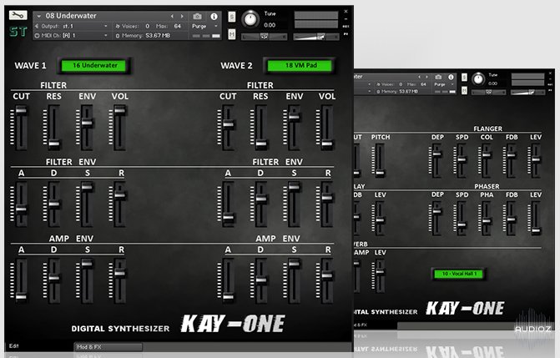Click Flanger DEP slider in back window

click(436, 161)
